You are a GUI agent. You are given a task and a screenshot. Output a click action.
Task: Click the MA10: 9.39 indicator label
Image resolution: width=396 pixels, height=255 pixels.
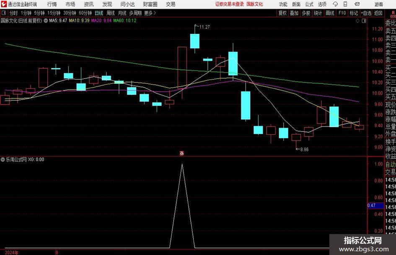click(79, 21)
